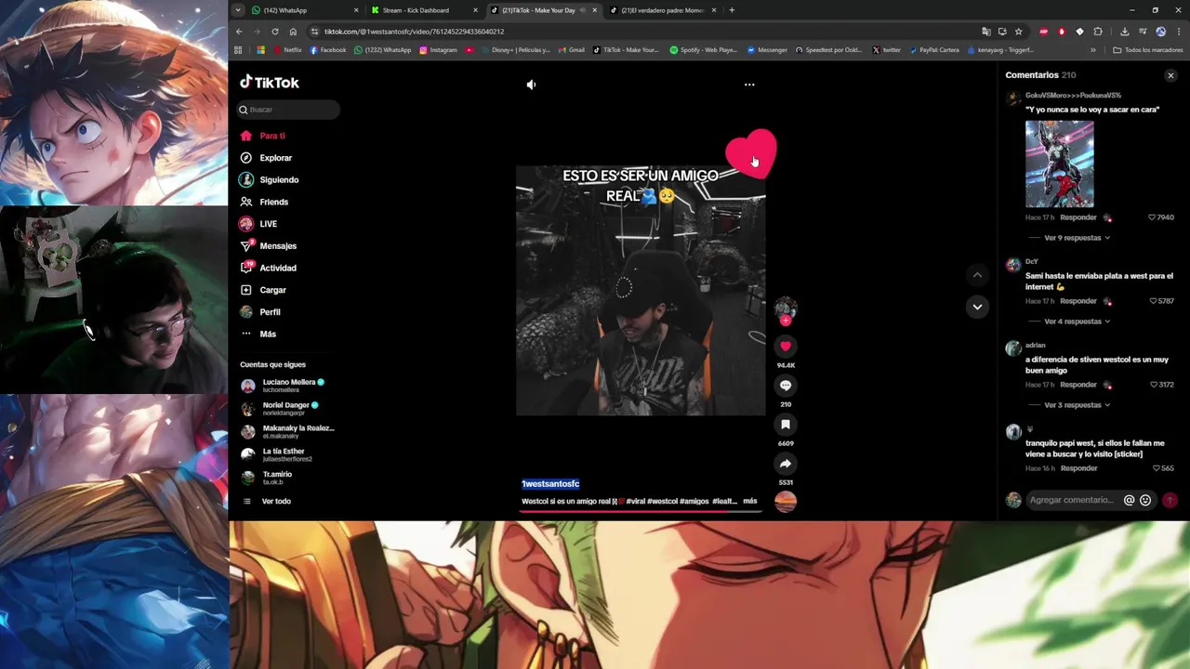
Task: Follow the creator with the plus badge
Action: pyautogui.click(x=786, y=321)
